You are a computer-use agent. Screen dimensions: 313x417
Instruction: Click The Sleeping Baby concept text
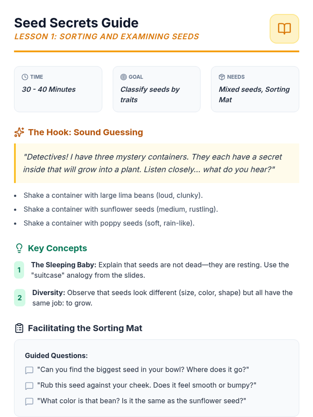click(x=64, y=265)
